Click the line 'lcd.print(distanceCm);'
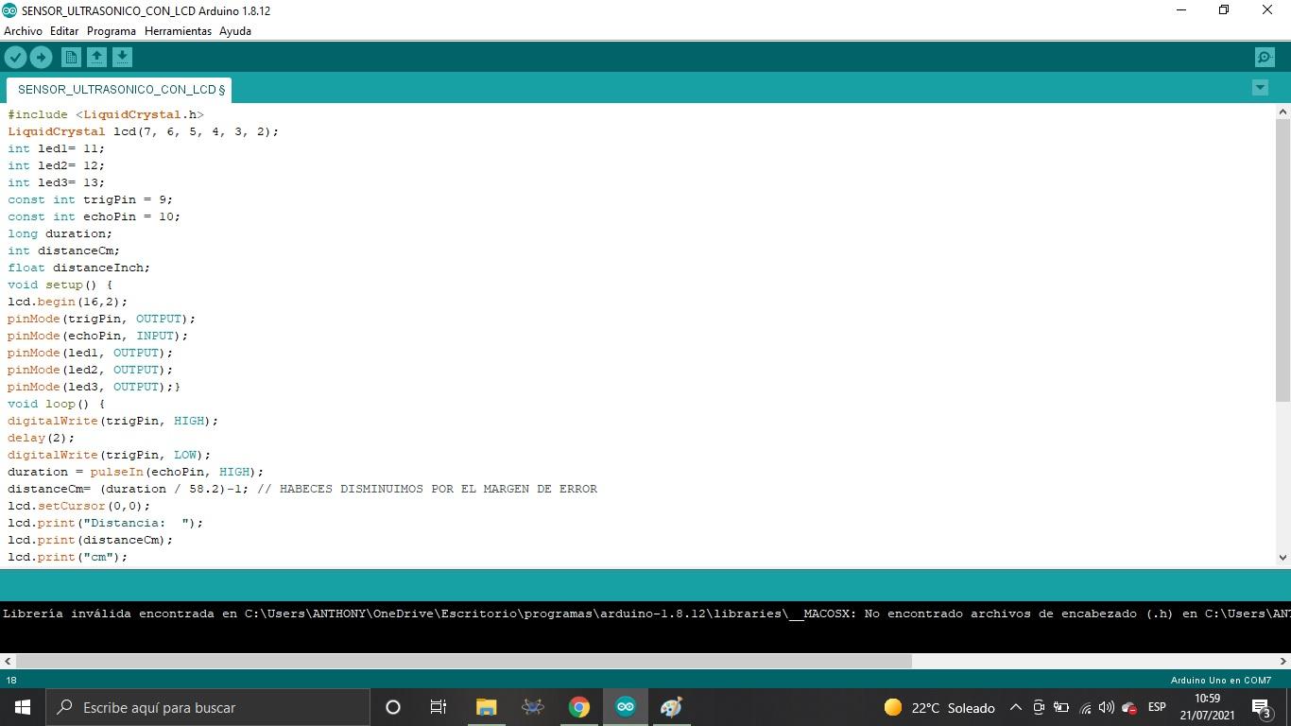Viewport: 1291px width, 726px height. 91,540
